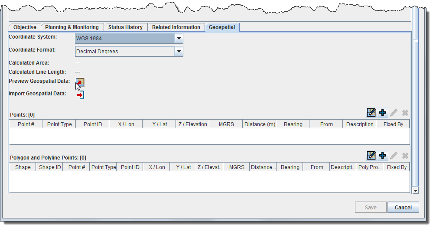Add a new Polygon and Polyline point
The image size is (433, 228).
click(x=382, y=156)
